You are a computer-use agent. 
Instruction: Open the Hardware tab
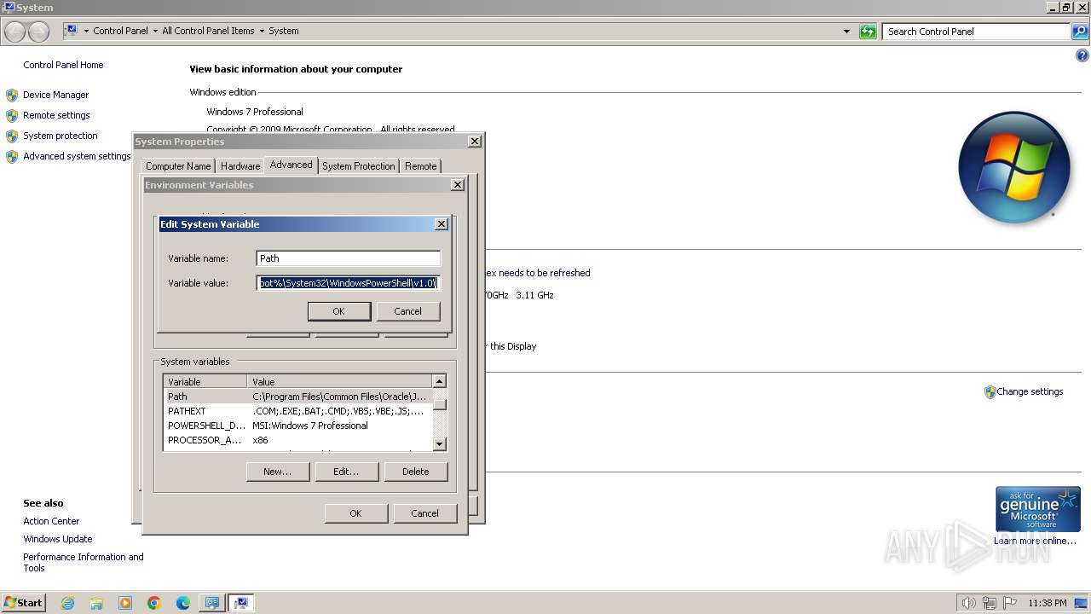coord(240,166)
